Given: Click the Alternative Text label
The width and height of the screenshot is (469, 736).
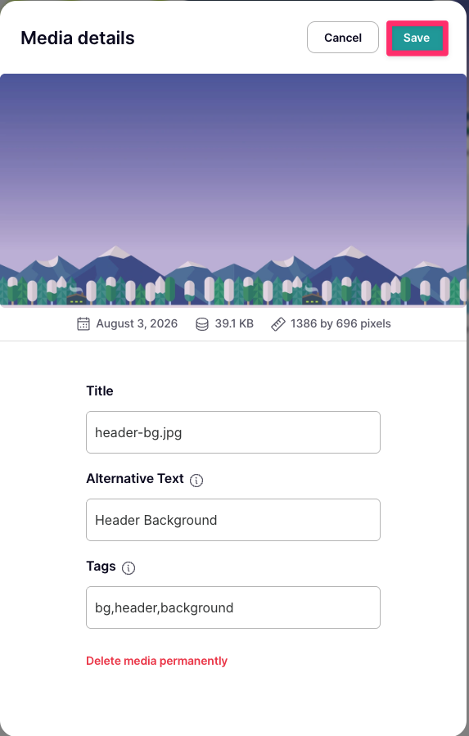Looking at the screenshot, I should [x=135, y=479].
